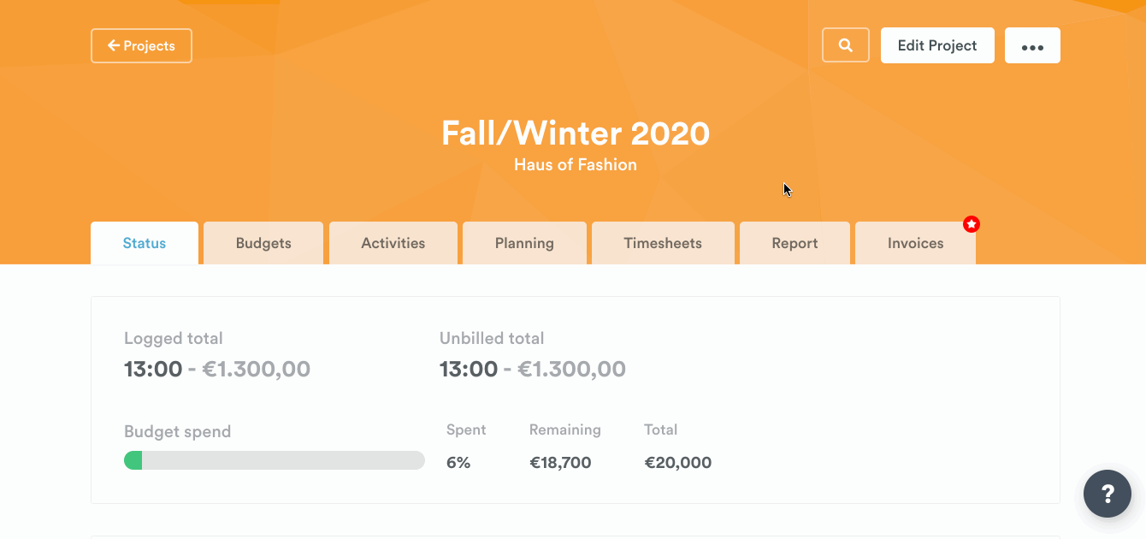Open the Invoices tab
Viewport: 1146px width, 539px height.
[x=915, y=243]
